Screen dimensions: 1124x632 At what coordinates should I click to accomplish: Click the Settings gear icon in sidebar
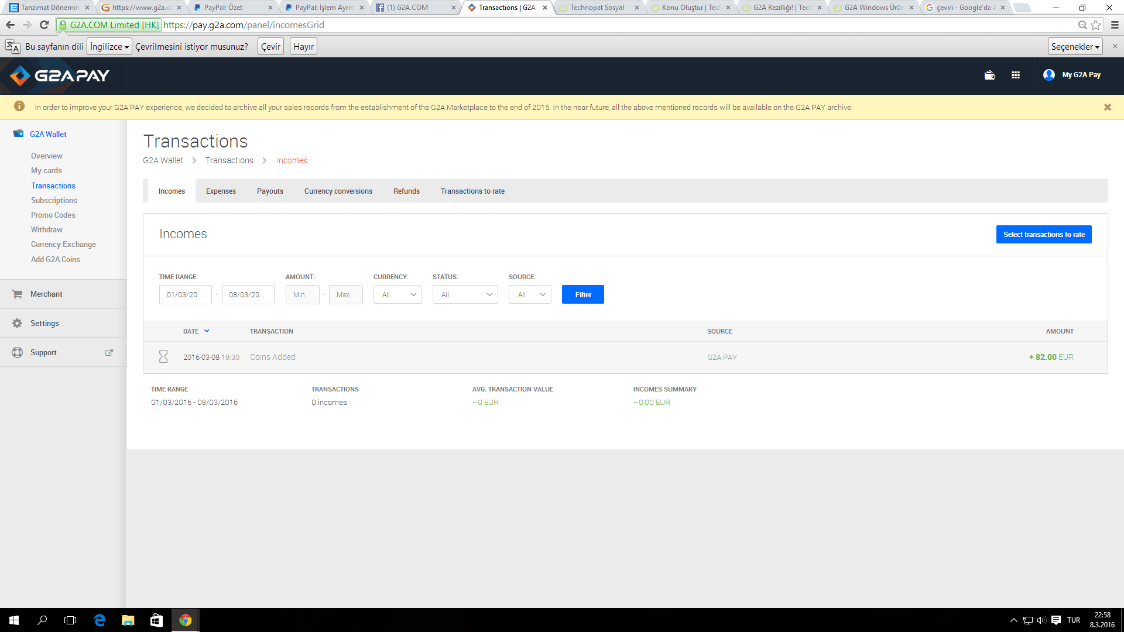click(x=17, y=323)
